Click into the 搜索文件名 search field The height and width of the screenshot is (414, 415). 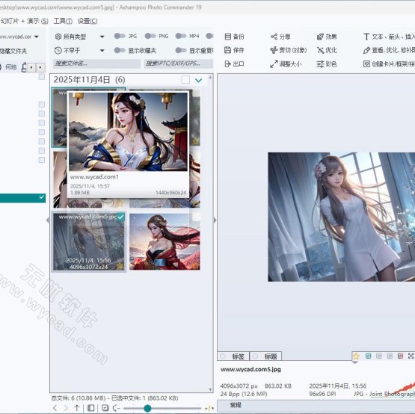(x=97, y=64)
